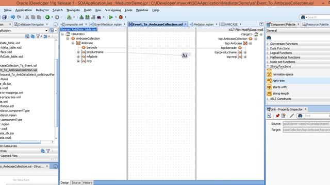Expand Logical Functions palette section
The image size is (330, 185).
pyautogui.click(x=268, y=53)
